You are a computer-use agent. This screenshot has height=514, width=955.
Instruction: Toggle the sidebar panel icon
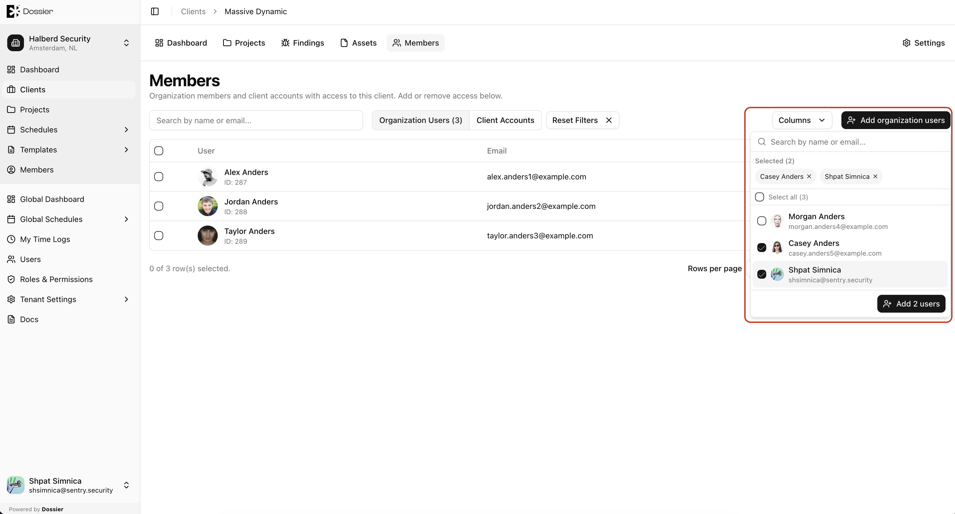pos(155,11)
